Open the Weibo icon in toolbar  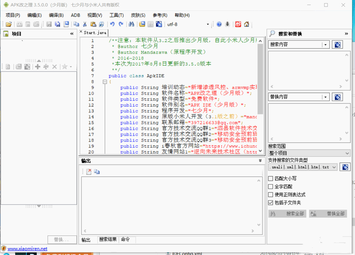(238, 24)
